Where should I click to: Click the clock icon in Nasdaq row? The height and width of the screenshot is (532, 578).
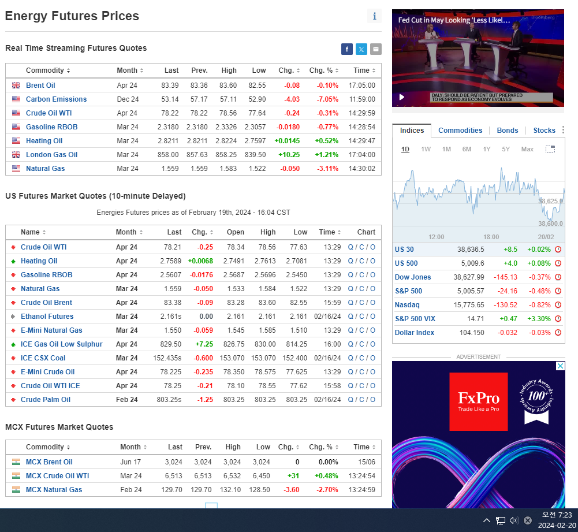[558, 305]
